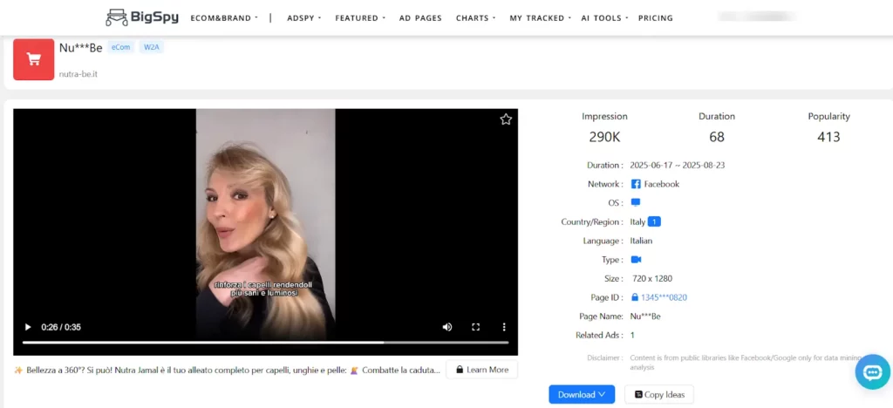Click the Italy country count badge
This screenshot has height=408, width=893.
click(x=654, y=222)
